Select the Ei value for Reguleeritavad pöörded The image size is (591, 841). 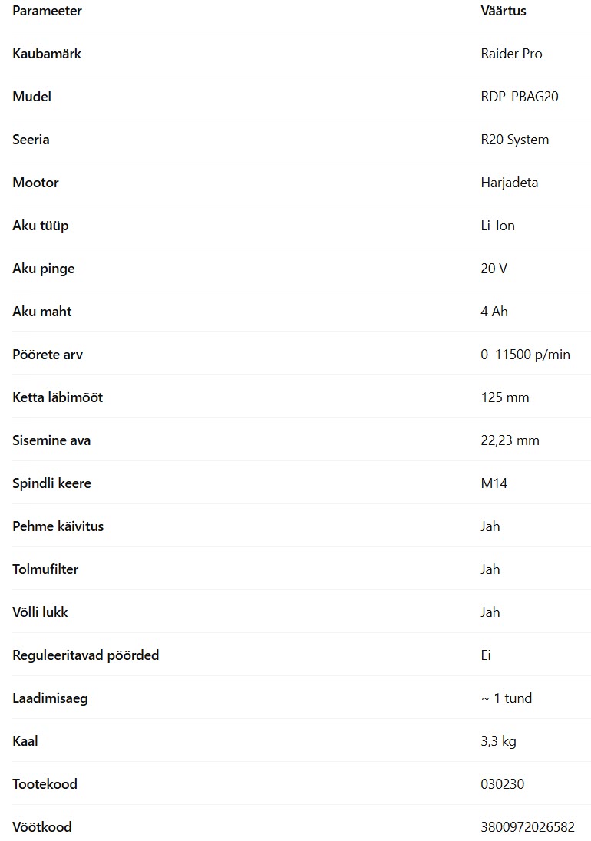click(486, 655)
